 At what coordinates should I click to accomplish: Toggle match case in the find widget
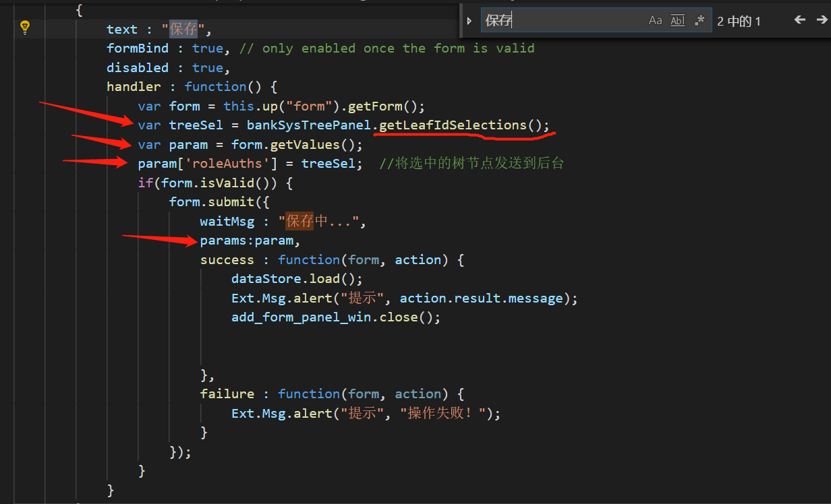click(x=655, y=20)
